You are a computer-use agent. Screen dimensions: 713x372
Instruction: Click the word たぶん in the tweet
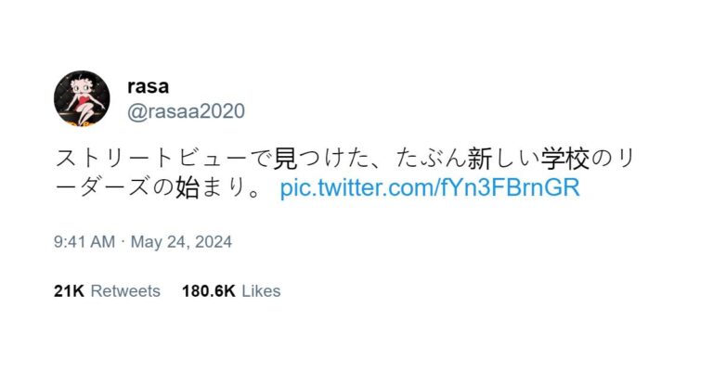(x=431, y=159)
